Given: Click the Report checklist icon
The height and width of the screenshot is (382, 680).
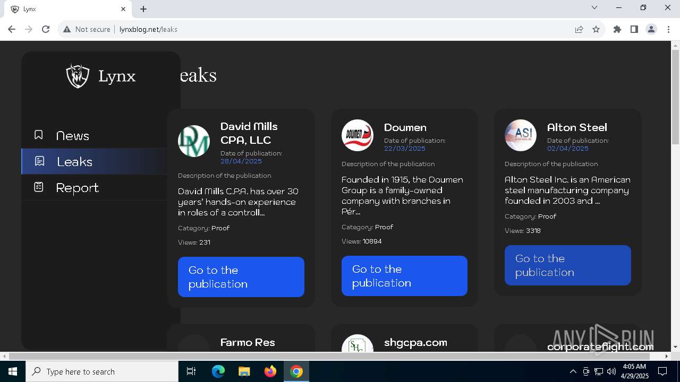Looking at the screenshot, I should (38, 187).
